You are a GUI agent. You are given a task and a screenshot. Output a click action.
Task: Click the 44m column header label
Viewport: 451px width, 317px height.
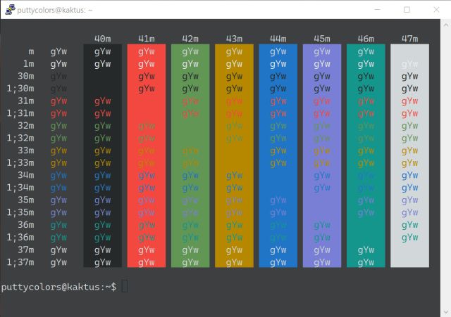(x=278, y=39)
